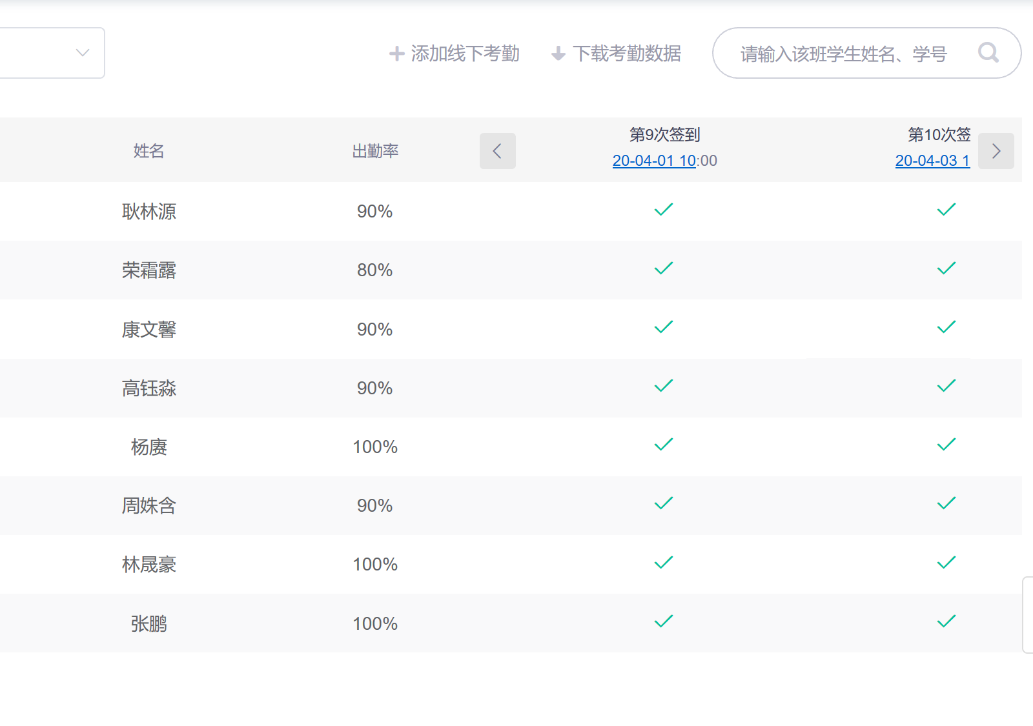The image size is (1033, 726).
Task: Click 周姝含's 第9次签到 checkmark
Action: (664, 503)
